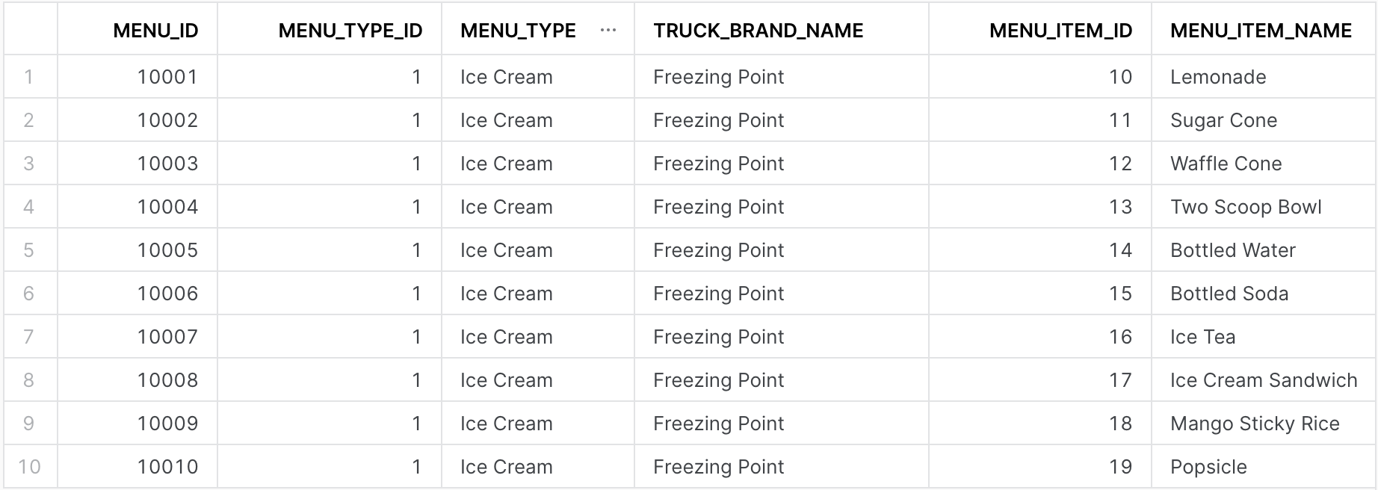Screen dimensions: 1378x490
Task: Select row number 5
Action: pos(29,250)
